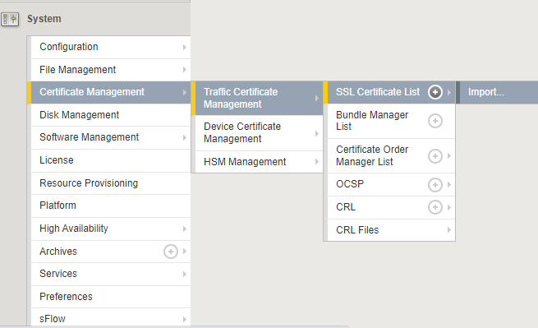Click the plus icon beside OCSP
Image resolution: width=538 pixels, height=328 pixels.
tap(435, 185)
